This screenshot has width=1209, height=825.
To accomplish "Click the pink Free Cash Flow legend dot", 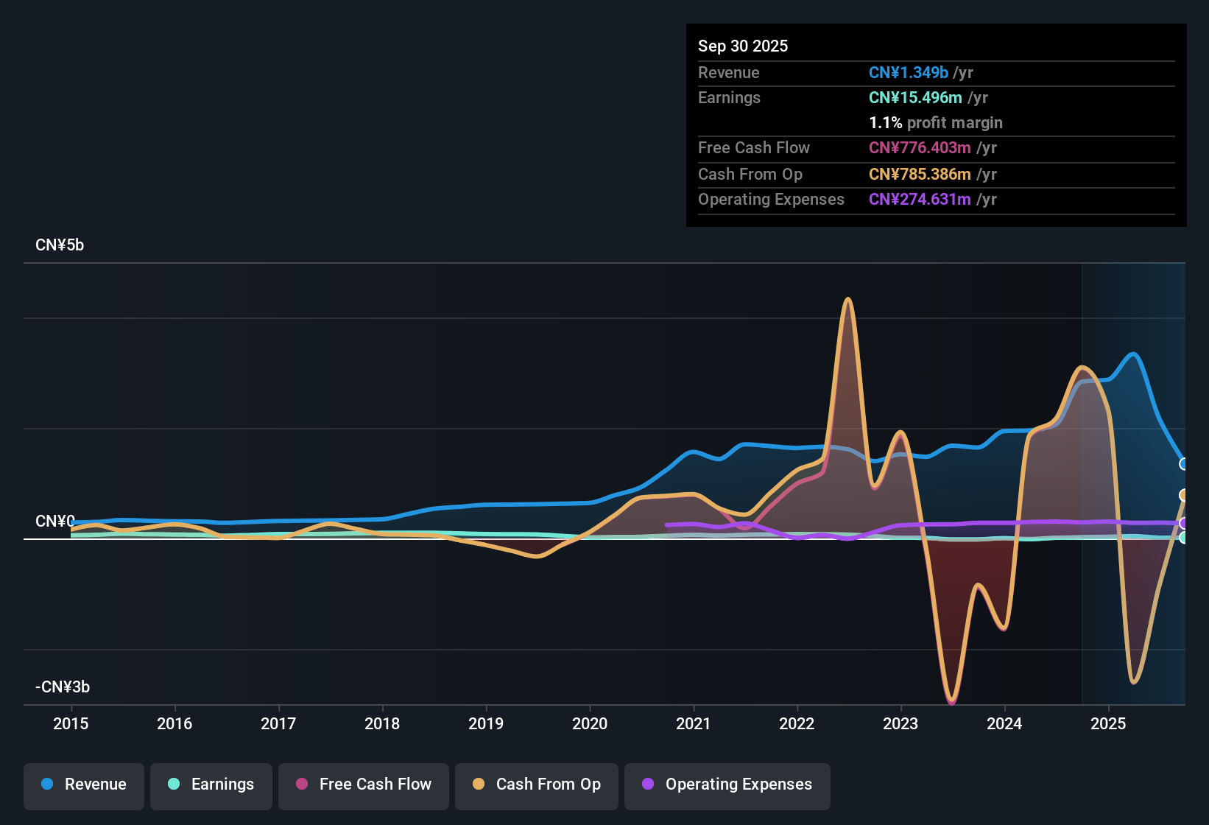I will 302,784.
